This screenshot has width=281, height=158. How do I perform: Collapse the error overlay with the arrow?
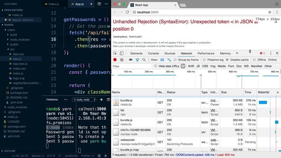pos(276,22)
